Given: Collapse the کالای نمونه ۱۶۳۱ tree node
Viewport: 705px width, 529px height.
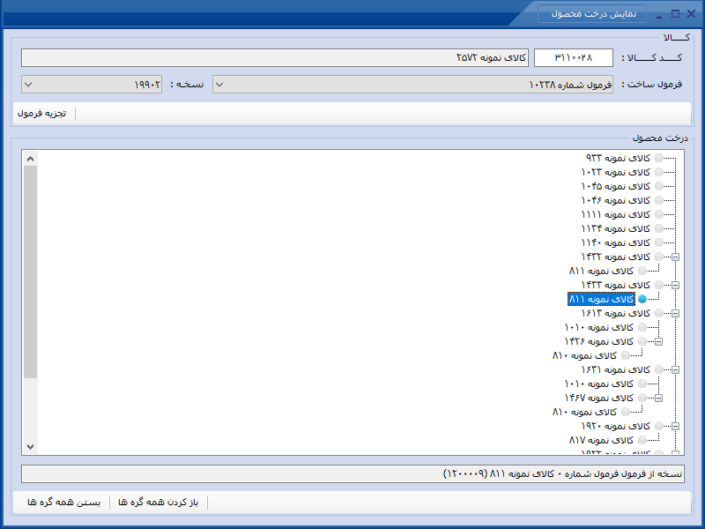Looking at the screenshot, I should tap(675, 369).
